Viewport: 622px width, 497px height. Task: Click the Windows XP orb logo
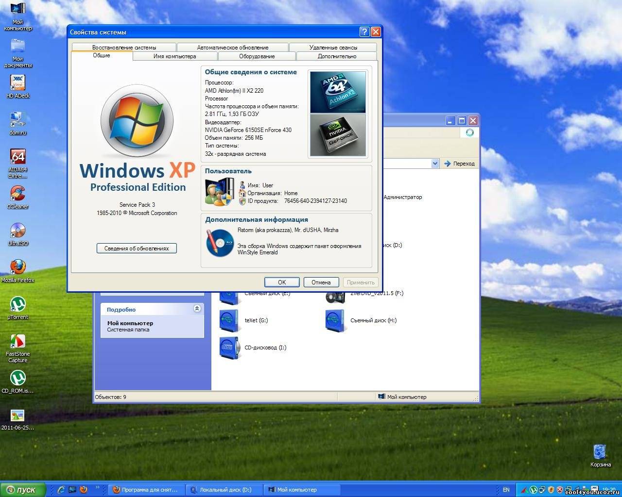coord(137,121)
